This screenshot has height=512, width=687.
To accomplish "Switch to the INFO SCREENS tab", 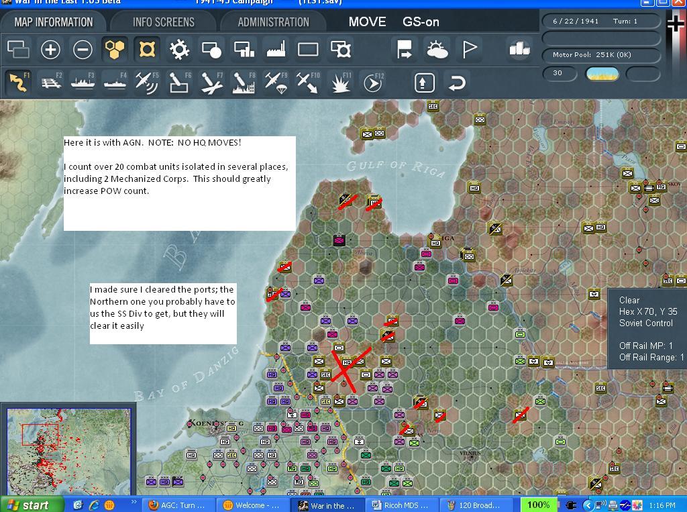I will point(164,22).
